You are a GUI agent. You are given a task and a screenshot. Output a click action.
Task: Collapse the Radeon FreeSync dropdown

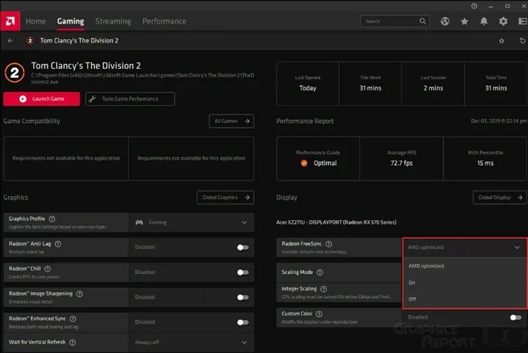[x=464, y=248]
